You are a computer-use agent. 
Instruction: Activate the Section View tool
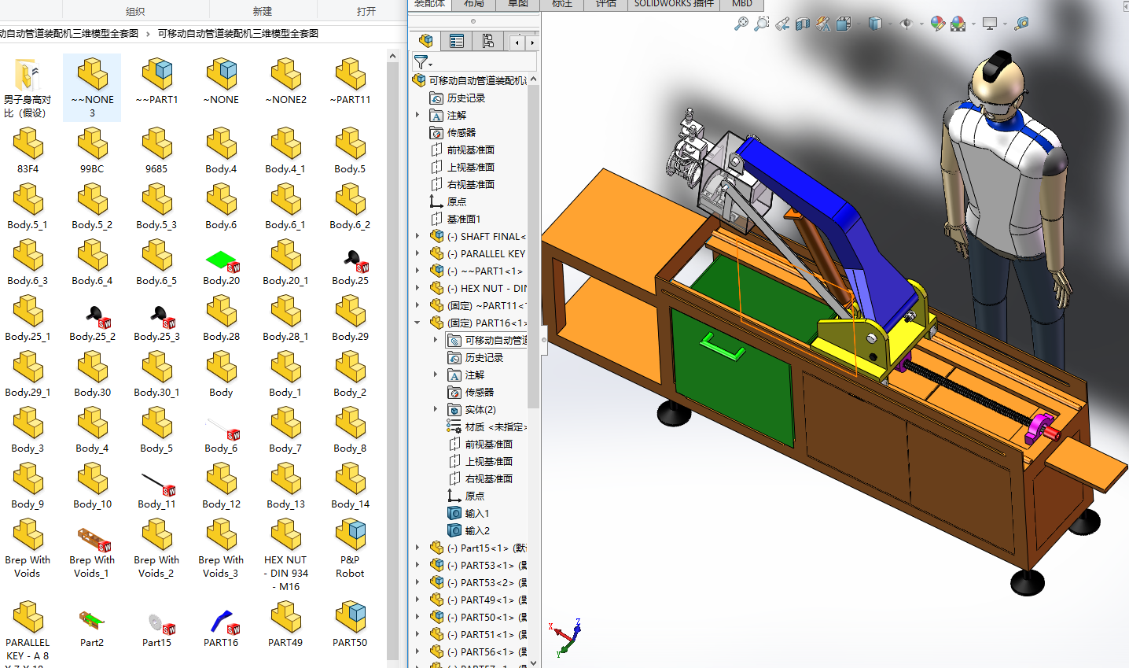(x=803, y=24)
